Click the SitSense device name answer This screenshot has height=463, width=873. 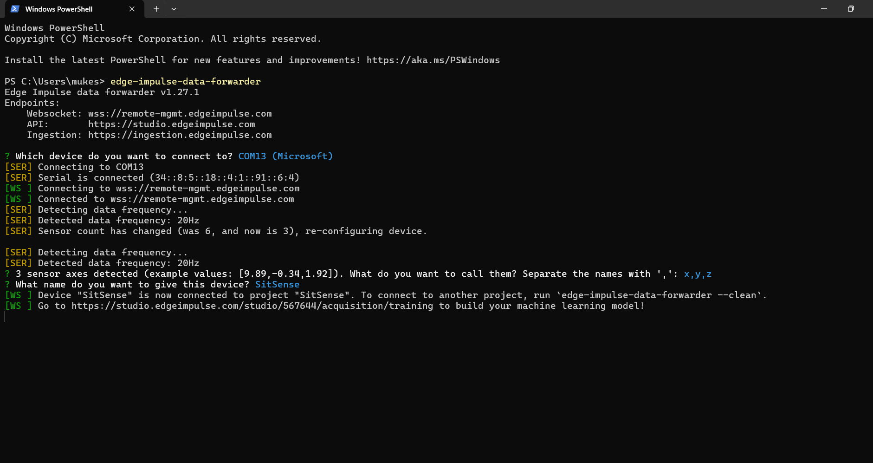click(x=277, y=285)
